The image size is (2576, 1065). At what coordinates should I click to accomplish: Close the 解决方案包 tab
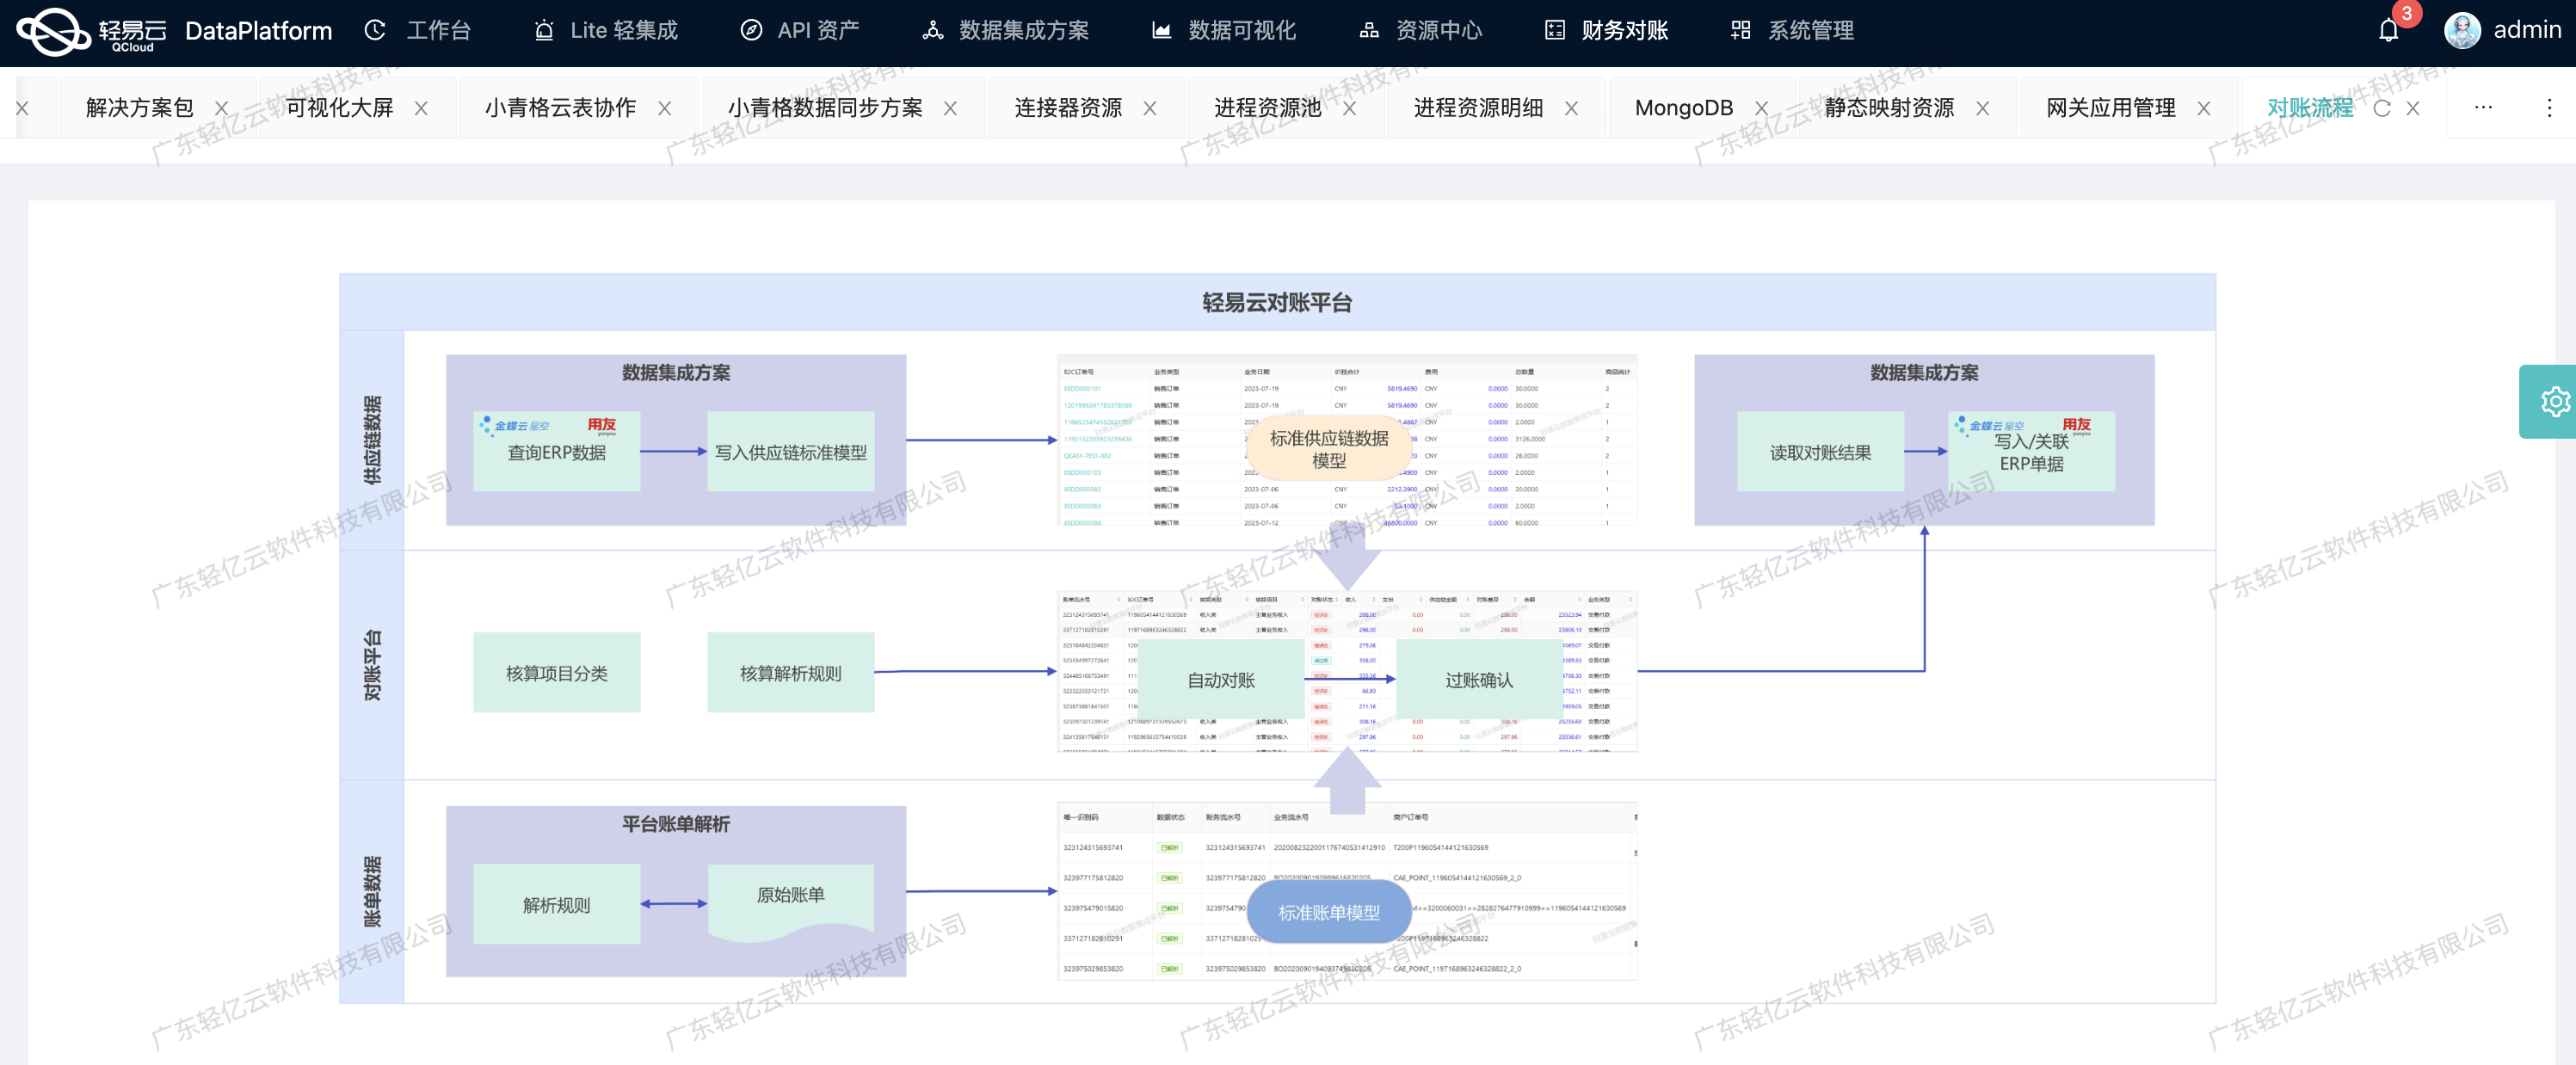(x=222, y=108)
